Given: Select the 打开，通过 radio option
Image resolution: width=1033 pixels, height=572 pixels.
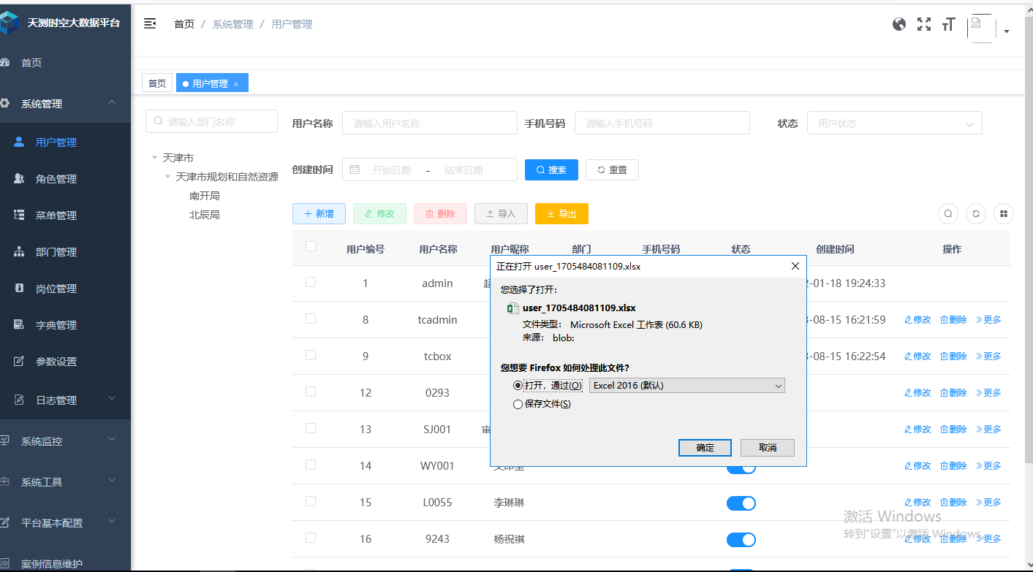Looking at the screenshot, I should tap(518, 386).
